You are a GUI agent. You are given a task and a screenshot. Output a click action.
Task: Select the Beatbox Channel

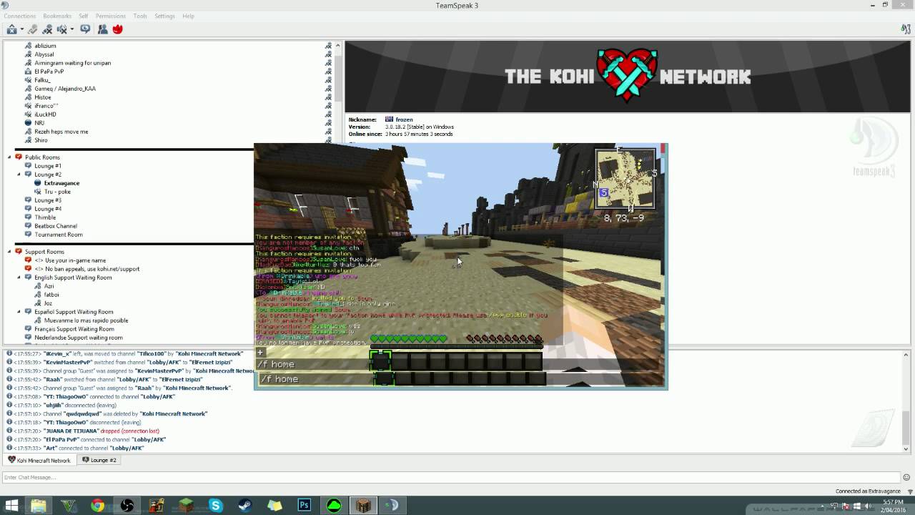click(56, 226)
